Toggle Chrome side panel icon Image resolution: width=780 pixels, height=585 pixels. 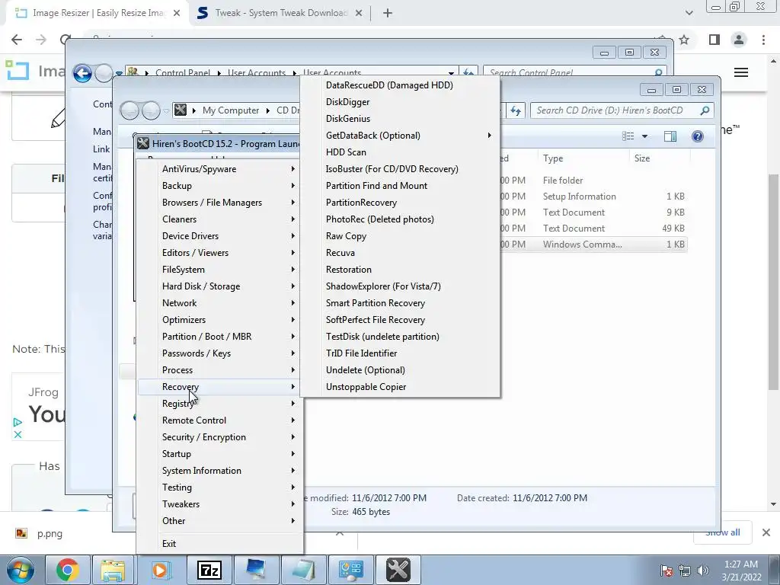pos(714,40)
